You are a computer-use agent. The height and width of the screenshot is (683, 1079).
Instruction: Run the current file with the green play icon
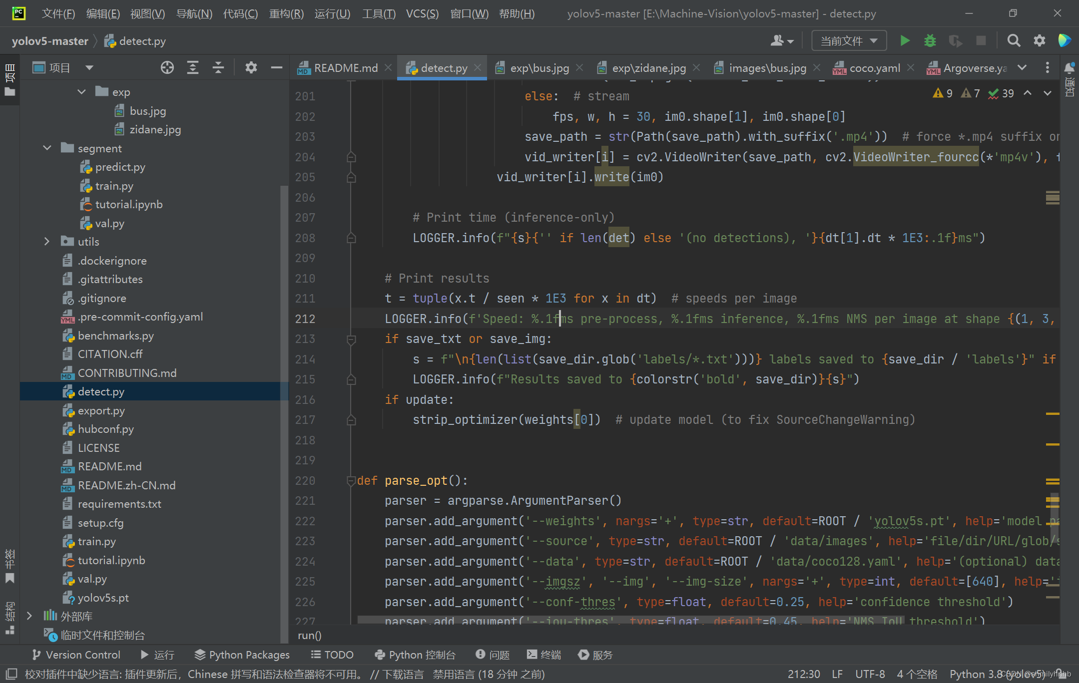[x=905, y=40]
